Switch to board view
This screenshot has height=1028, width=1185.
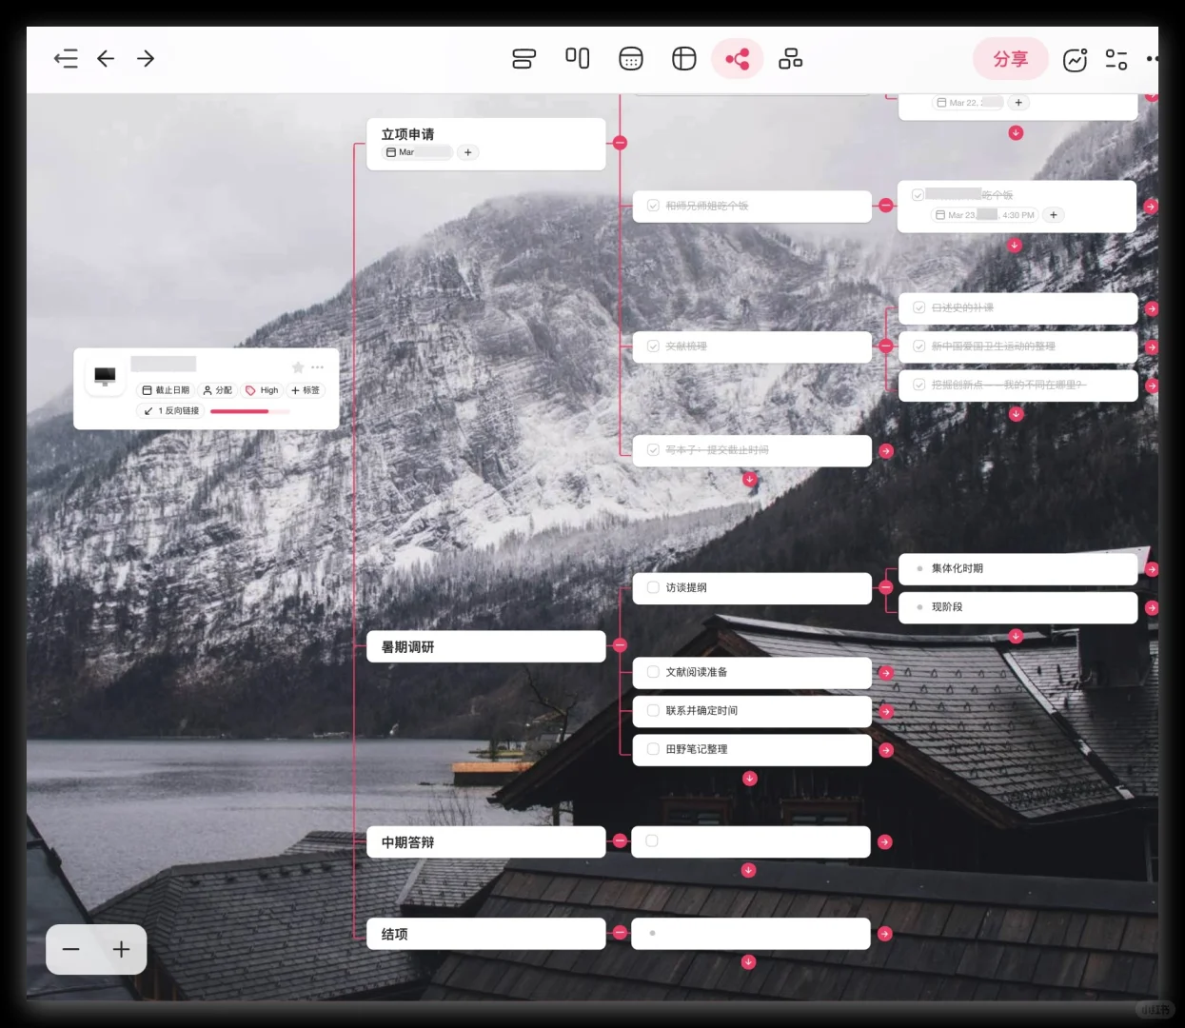(x=578, y=59)
